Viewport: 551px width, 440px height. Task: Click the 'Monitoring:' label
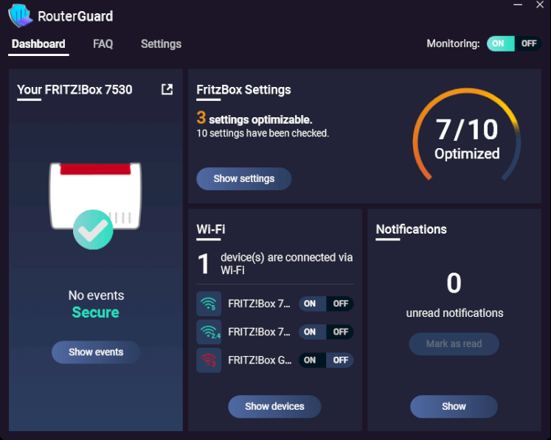(453, 43)
